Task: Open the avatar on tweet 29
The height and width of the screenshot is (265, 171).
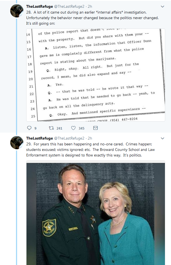Action: [17, 143]
